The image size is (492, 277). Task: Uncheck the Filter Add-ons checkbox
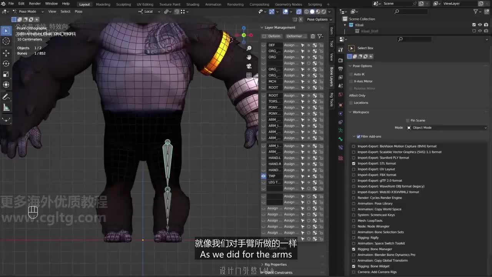tap(359, 137)
